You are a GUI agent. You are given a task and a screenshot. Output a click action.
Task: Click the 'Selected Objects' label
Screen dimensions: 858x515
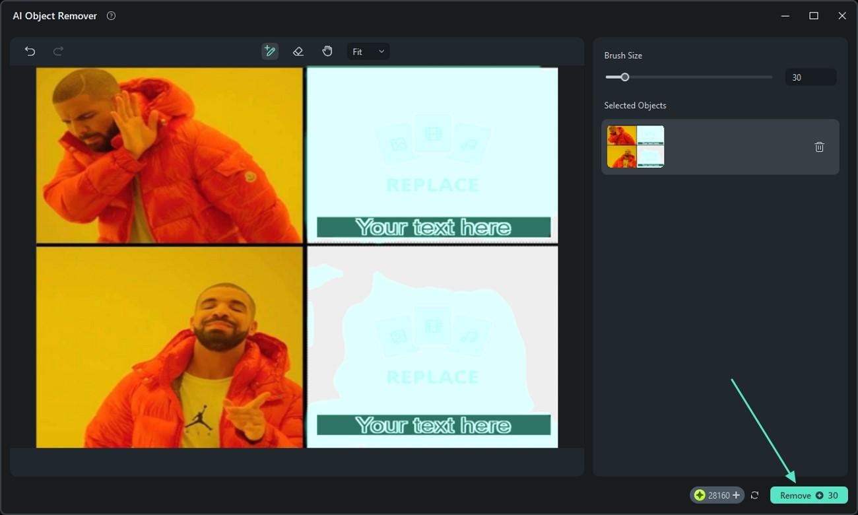[635, 105]
